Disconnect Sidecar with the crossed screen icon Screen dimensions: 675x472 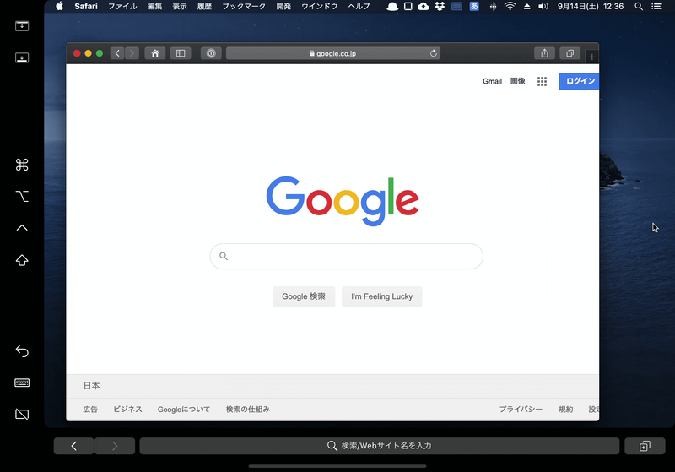22,415
